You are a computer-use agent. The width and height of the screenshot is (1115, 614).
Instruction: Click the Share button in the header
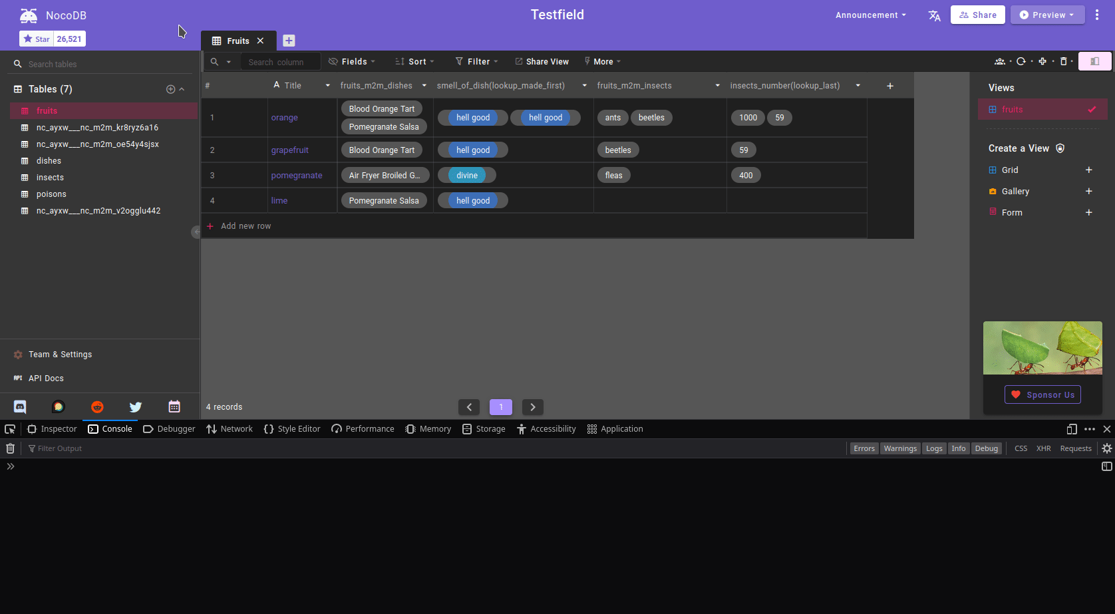[x=977, y=15]
